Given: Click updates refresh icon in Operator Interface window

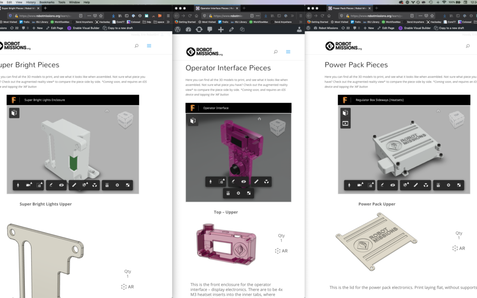Looking at the screenshot, I should tap(199, 29).
